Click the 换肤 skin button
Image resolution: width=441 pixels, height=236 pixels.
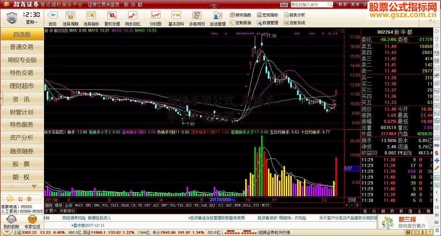pos(342,5)
